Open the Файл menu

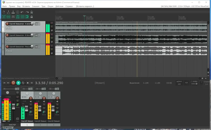4,6
